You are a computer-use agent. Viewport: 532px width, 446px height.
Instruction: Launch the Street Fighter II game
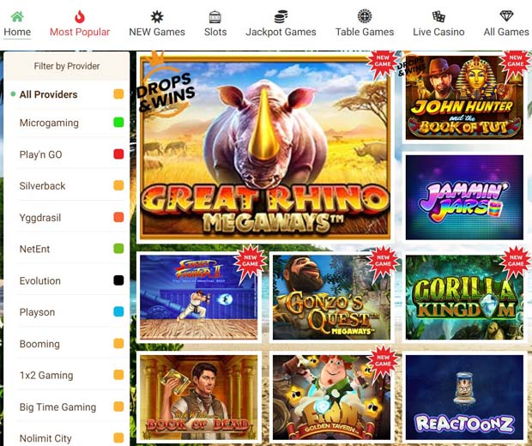click(199, 298)
